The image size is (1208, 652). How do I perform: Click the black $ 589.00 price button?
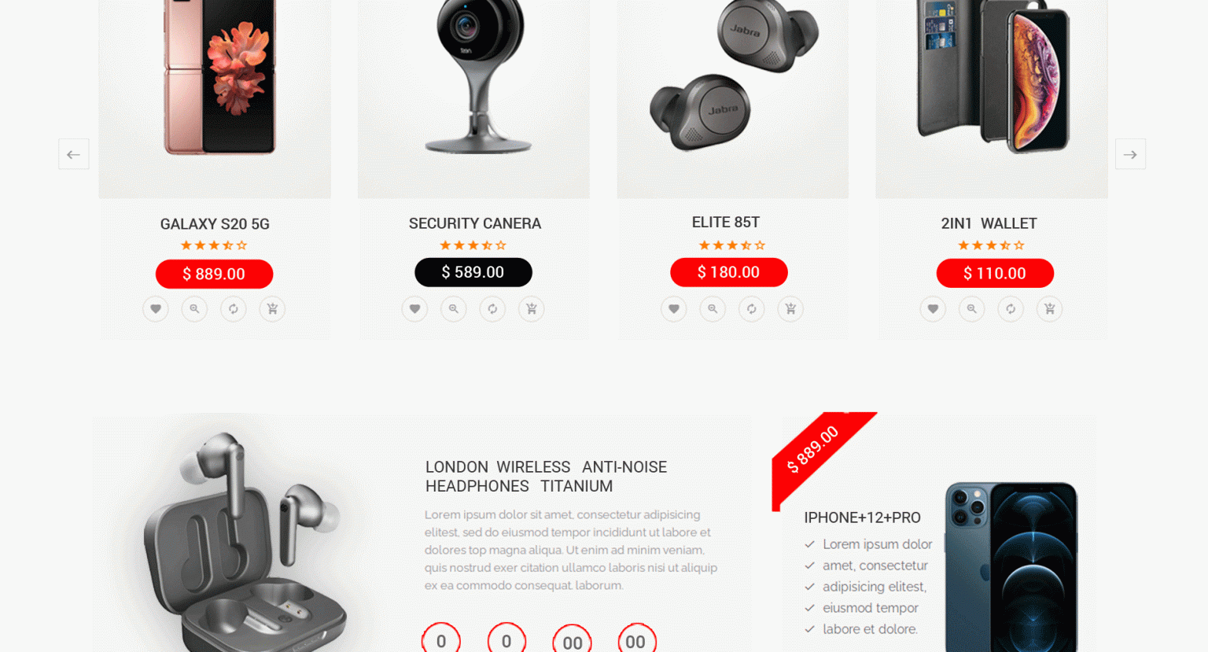coord(473,272)
